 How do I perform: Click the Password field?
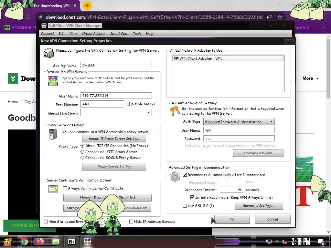239,139
